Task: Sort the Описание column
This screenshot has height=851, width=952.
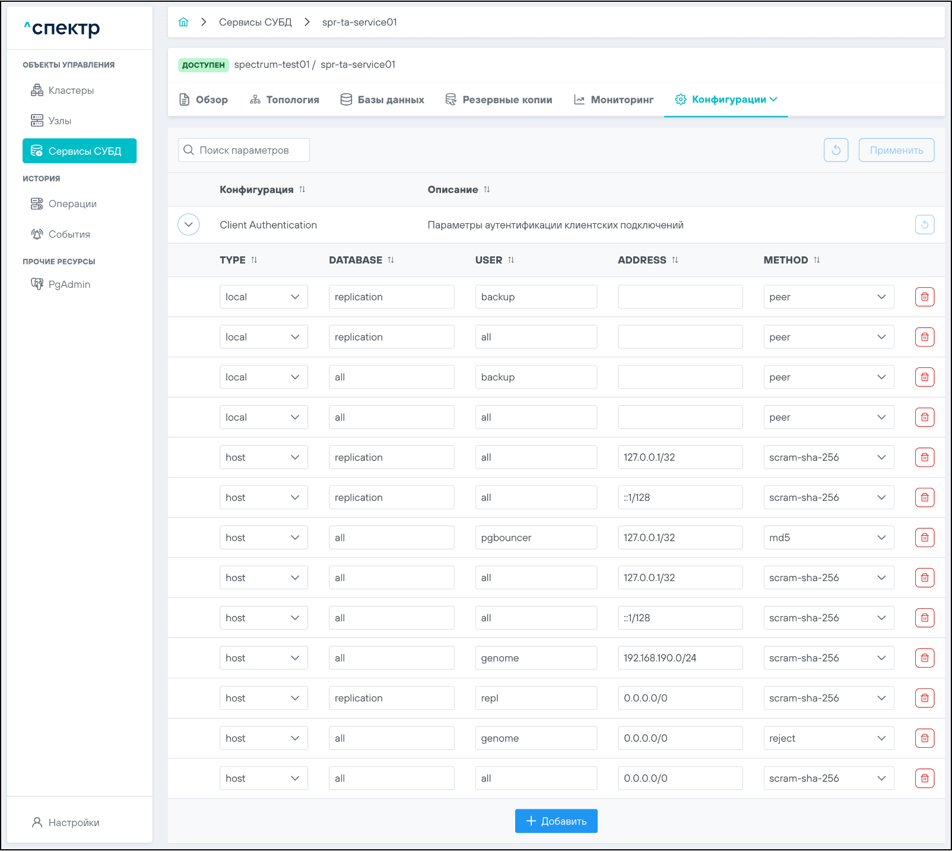Action: click(x=487, y=189)
